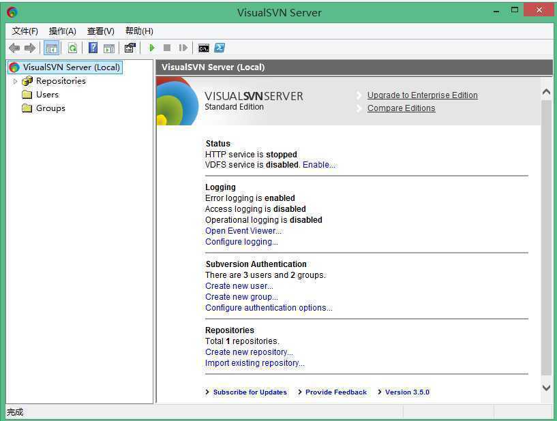Click Create new repository... link
This screenshot has width=557, height=421.
coord(249,352)
